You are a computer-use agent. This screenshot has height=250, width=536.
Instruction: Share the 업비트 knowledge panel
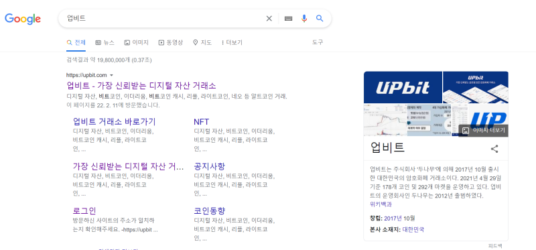(494, 149)
